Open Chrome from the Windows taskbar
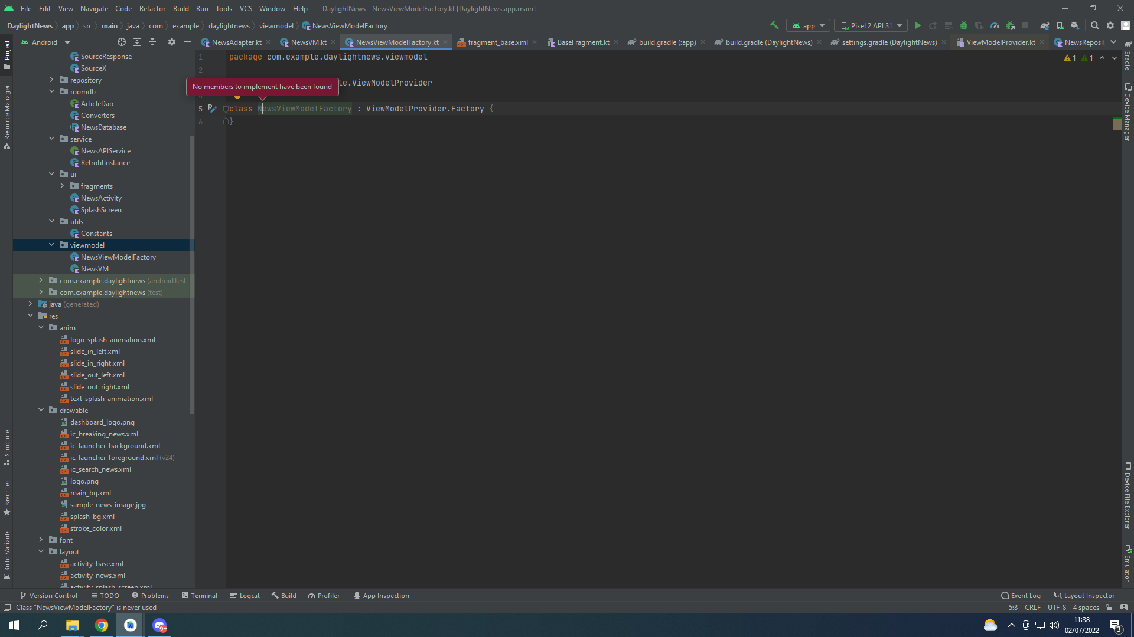This screenshot has width=1134, height=637. (x=102, y=625)
